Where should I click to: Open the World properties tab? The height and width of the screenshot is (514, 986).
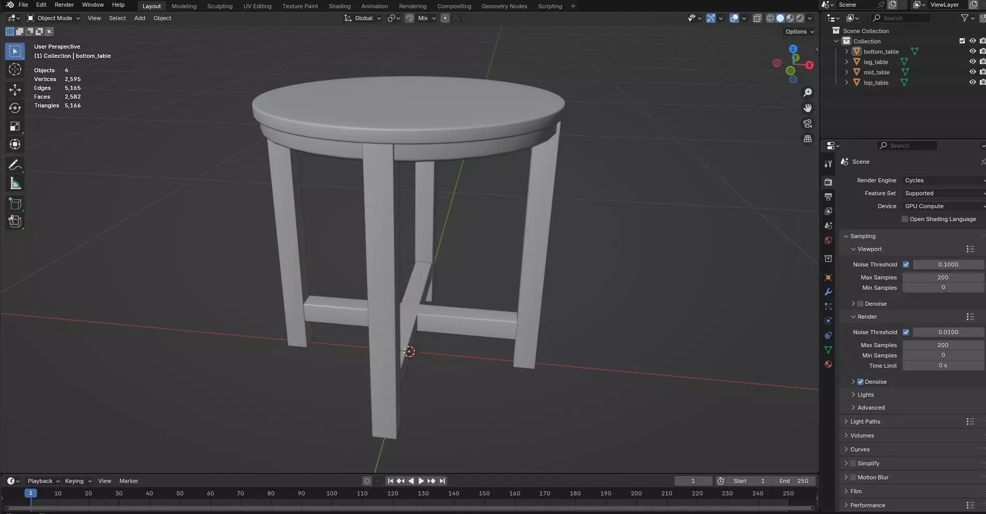point(828,240)
